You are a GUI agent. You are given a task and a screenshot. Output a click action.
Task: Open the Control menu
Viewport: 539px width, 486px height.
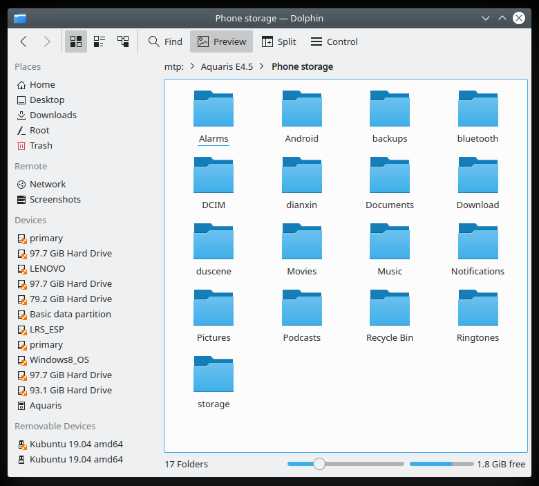click(334, 41)
